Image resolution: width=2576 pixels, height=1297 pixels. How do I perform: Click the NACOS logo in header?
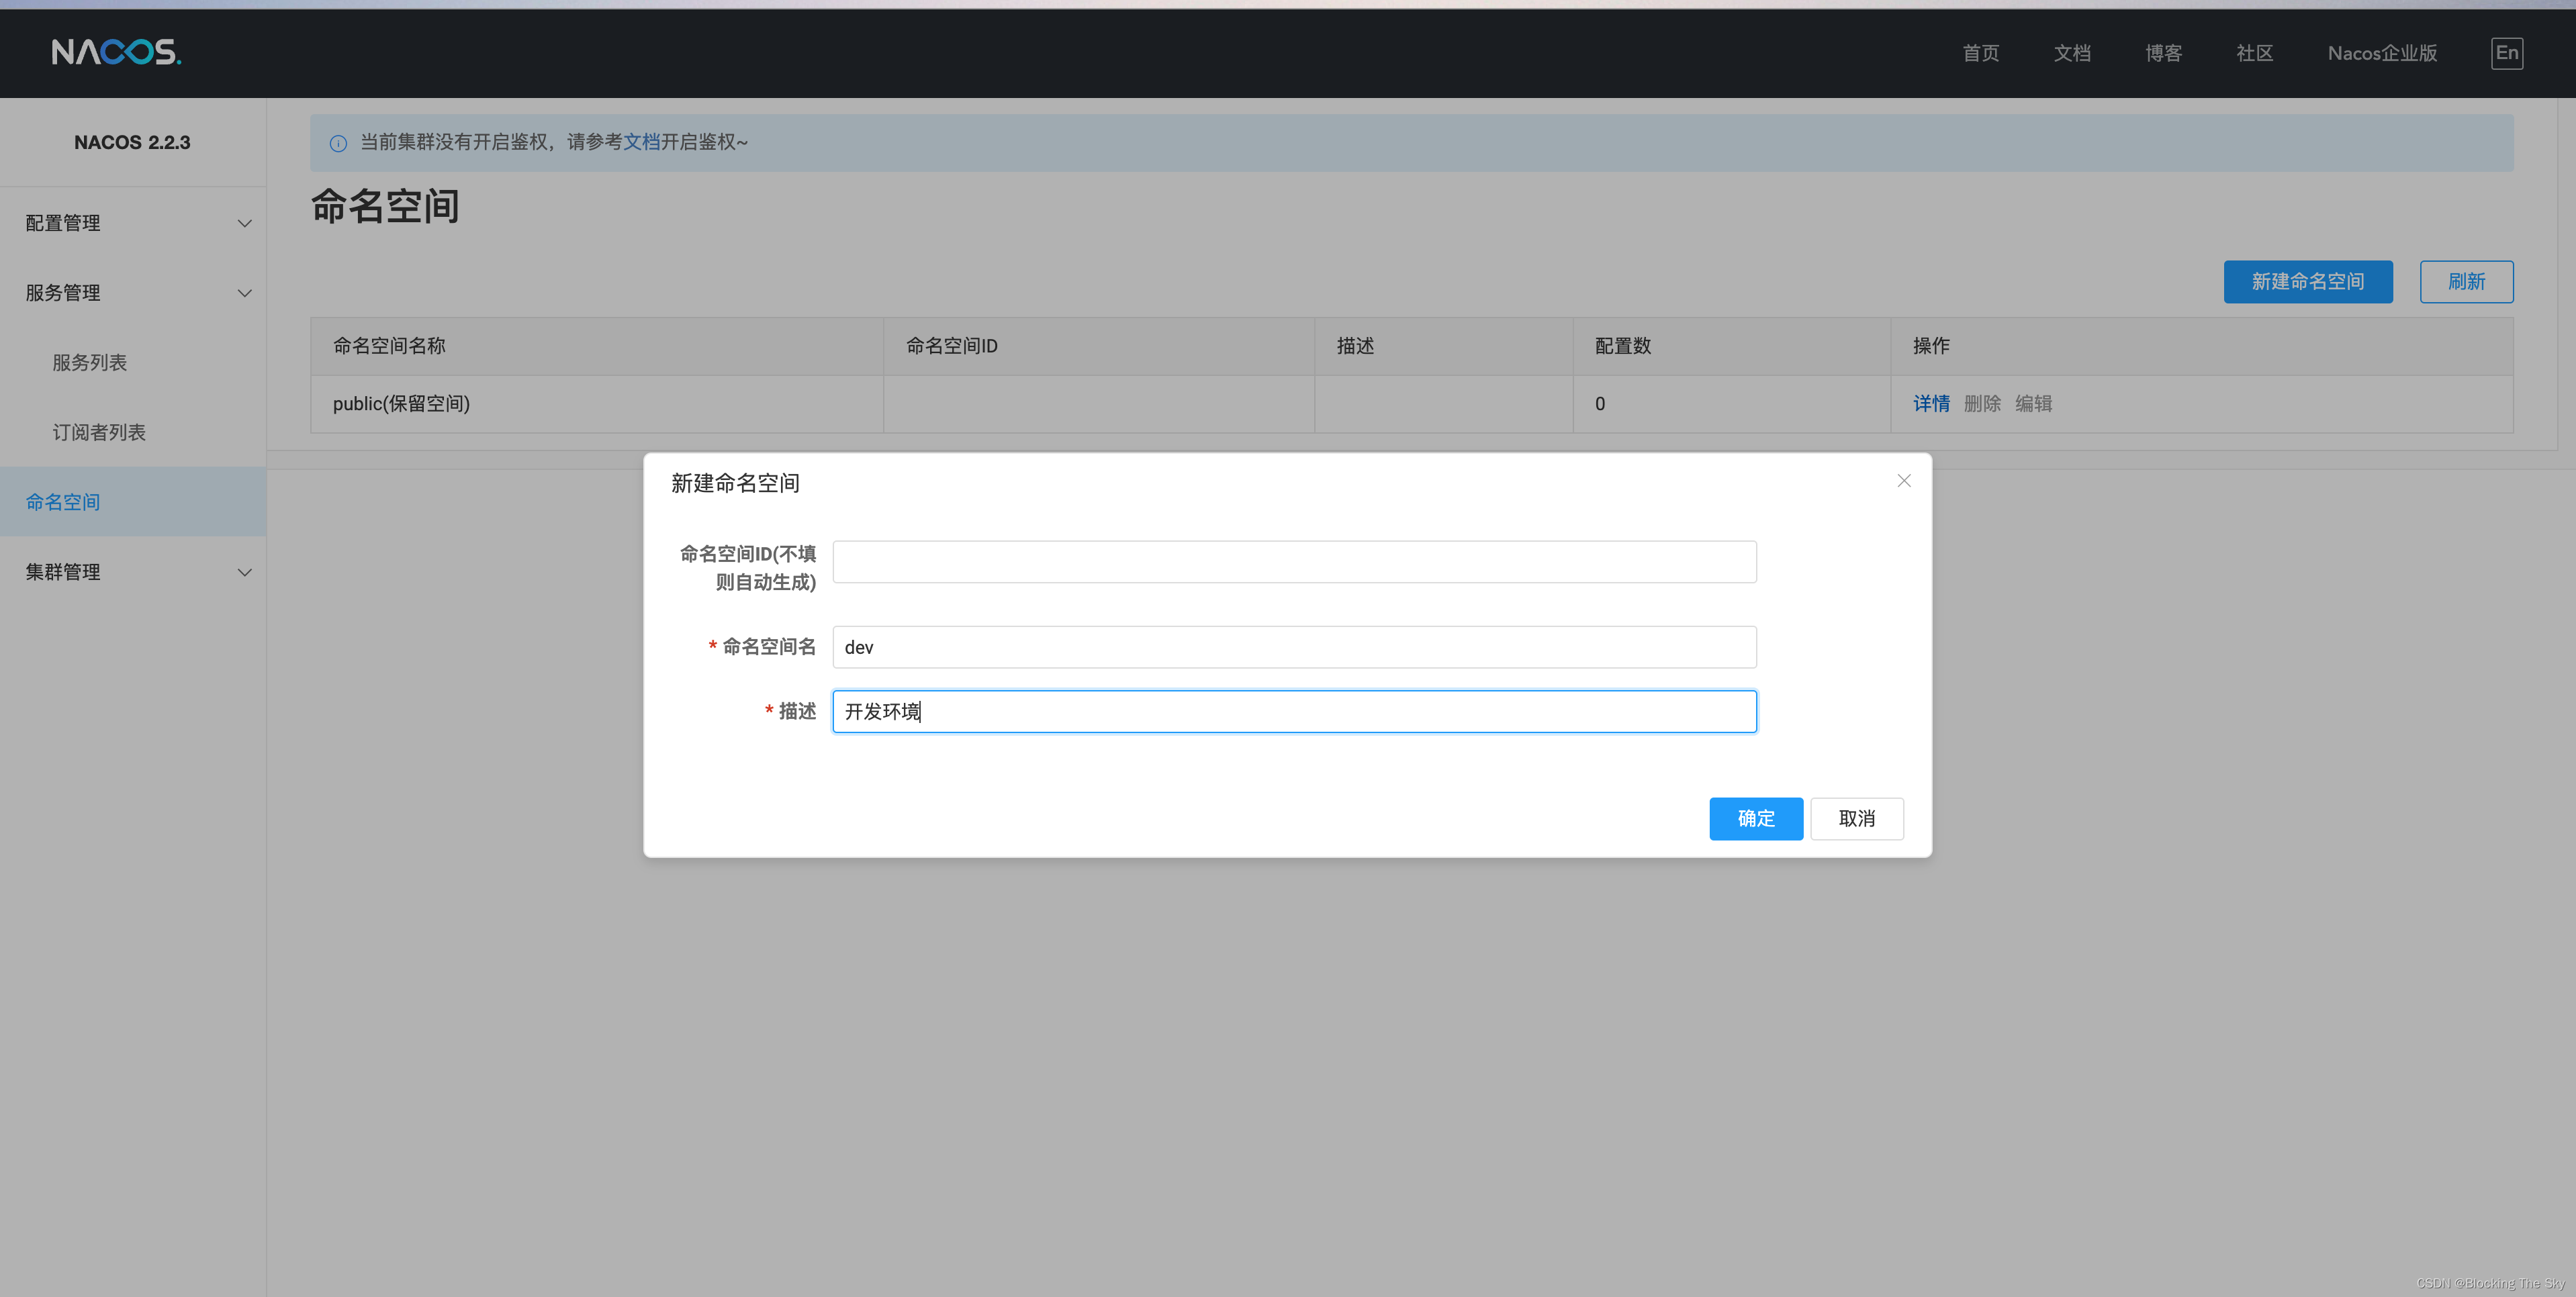click(116, 52)
